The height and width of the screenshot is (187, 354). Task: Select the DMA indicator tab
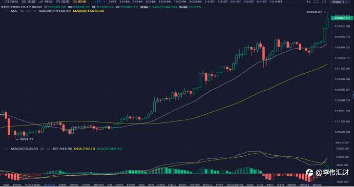coord(74,185)
